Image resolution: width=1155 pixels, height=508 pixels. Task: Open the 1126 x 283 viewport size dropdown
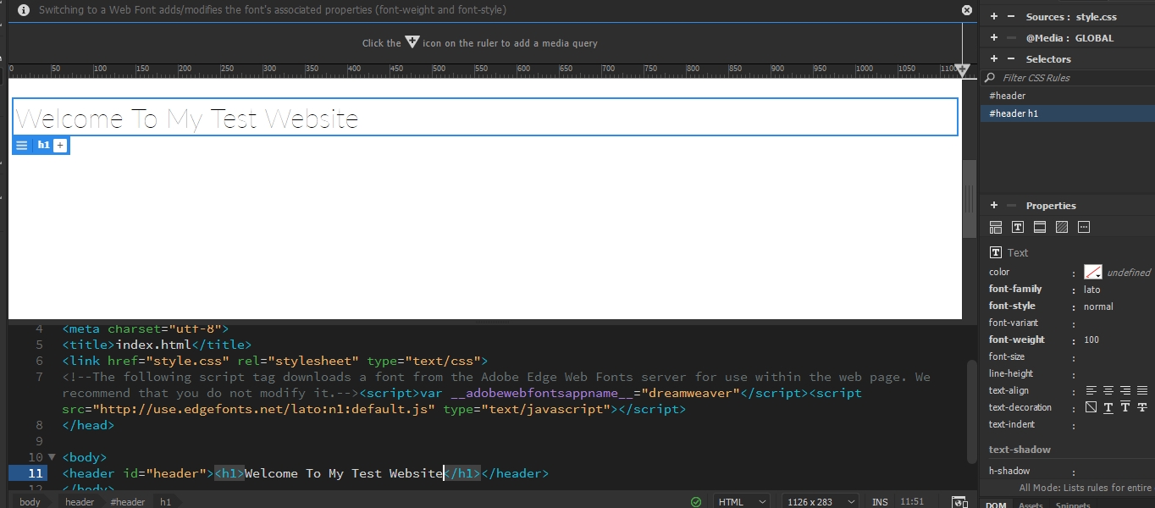[818, 501]
